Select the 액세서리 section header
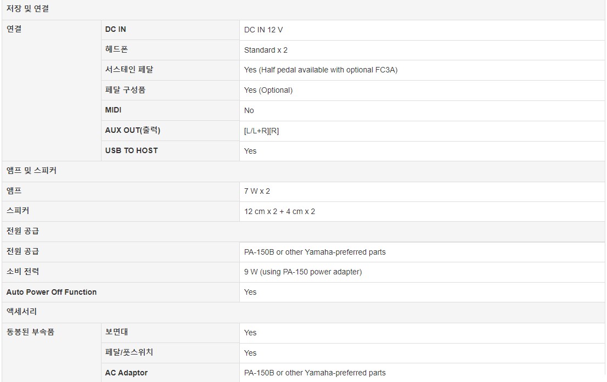 click(x=22, y=312)
